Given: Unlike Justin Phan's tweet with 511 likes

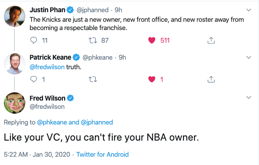Looking at the screenshot, I should [x=152, y=40].
